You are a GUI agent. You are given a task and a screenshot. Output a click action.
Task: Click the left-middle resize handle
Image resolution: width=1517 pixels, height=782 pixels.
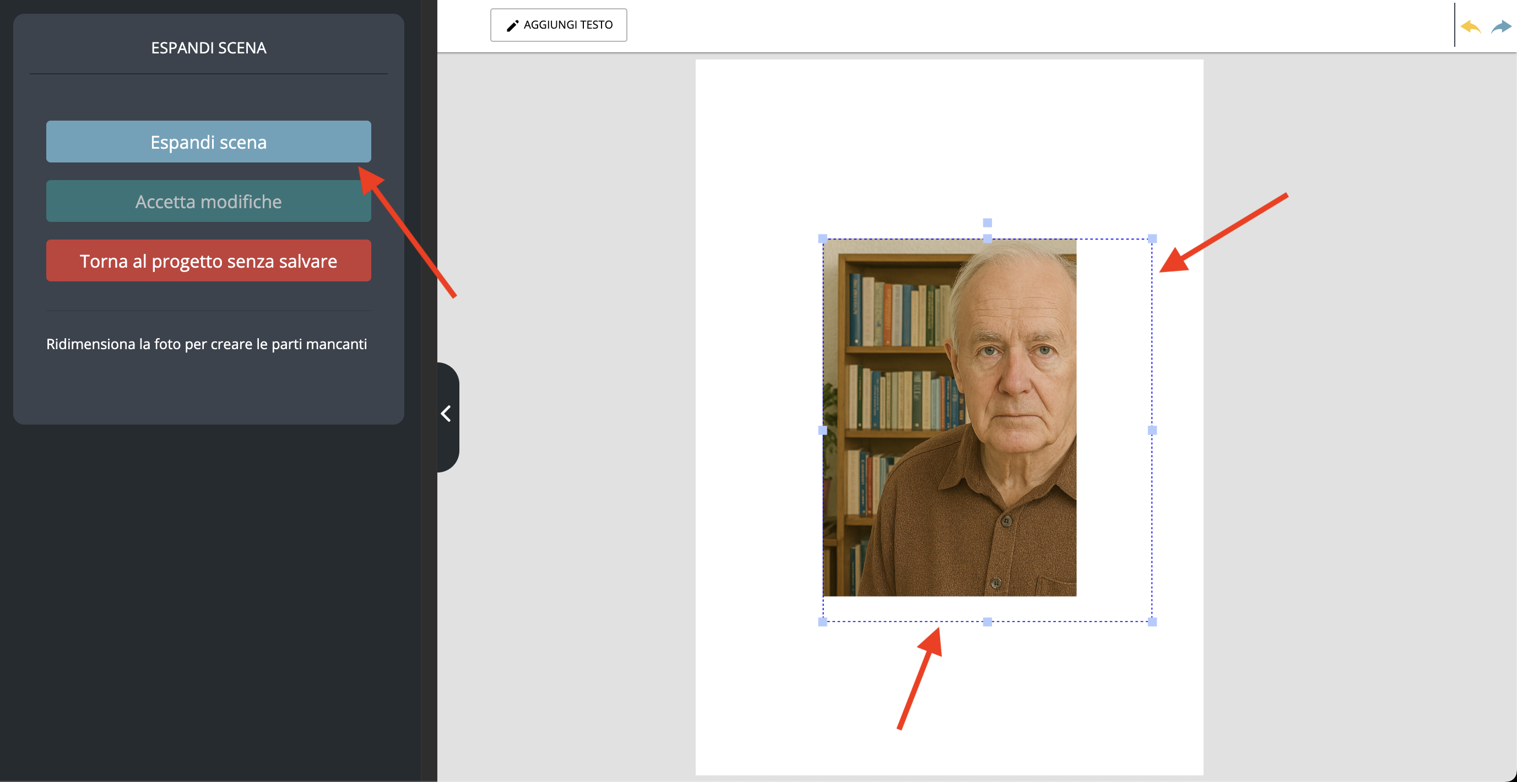tap(823, 430)
